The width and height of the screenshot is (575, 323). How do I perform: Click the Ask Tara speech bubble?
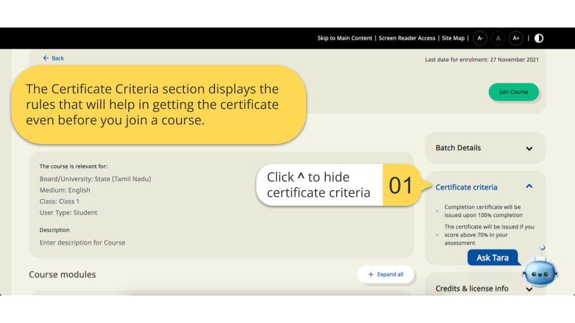(x=492, y=258)
